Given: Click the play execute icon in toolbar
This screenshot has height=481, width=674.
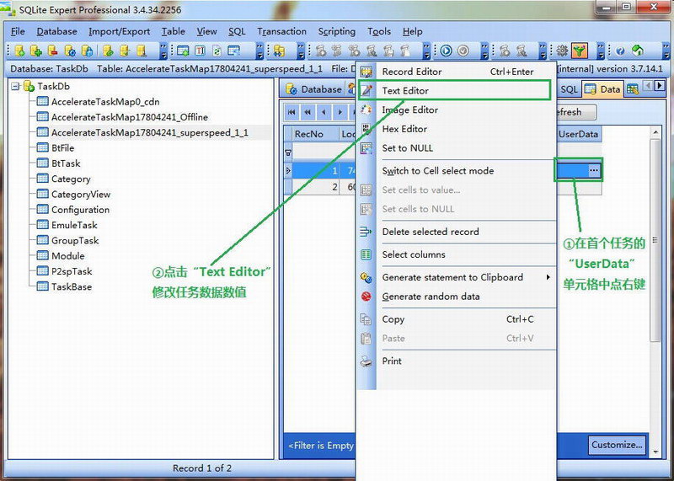Looking at the screenshot, I should coord(446,51).
